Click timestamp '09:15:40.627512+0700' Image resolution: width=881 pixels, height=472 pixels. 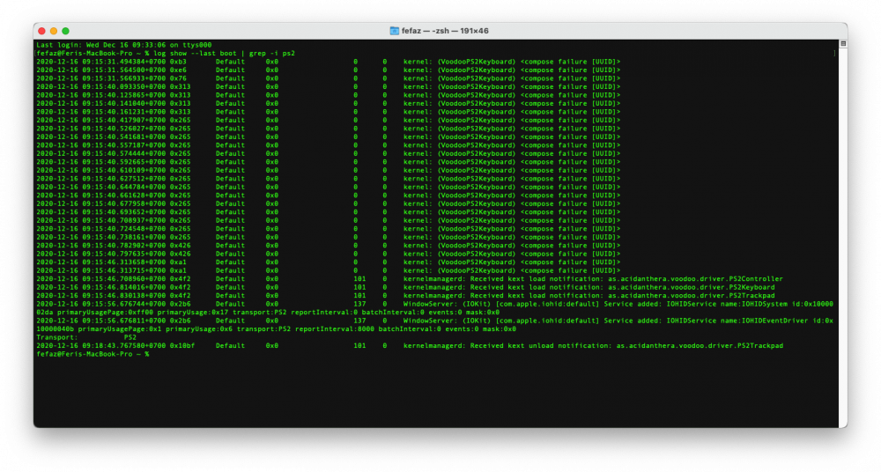pyautogui.click(x=124, y=179)
